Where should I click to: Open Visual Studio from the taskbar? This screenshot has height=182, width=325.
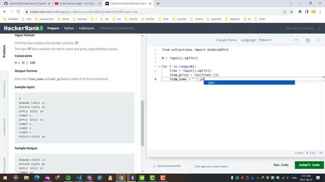pyautogui.click(x=132, y=177)
